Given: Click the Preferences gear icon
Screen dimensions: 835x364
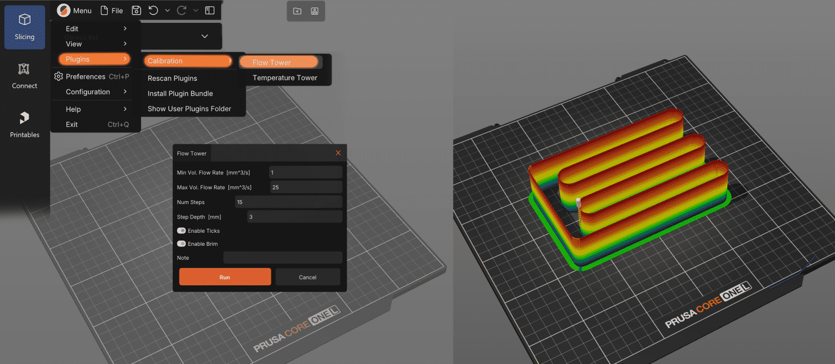Looking at the screenshot, I should (x=59, y=76).
